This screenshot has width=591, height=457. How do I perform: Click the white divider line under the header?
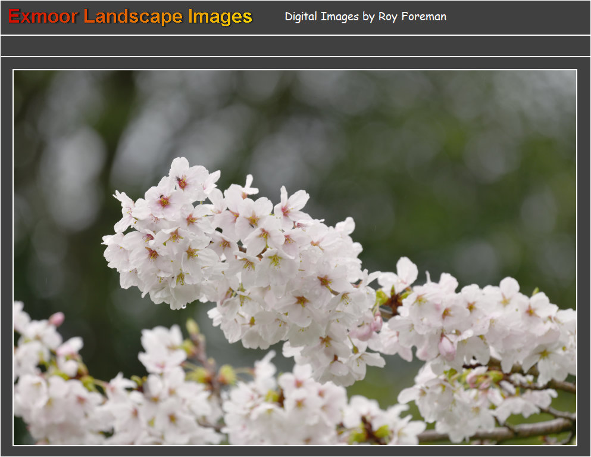[295, 35]
